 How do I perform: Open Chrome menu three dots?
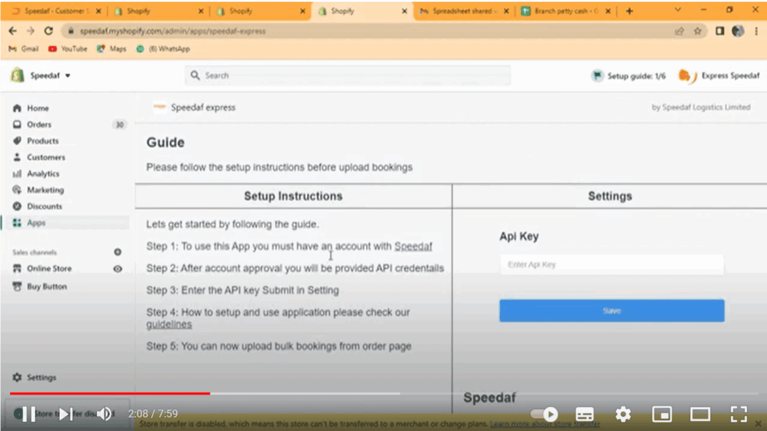pyautogui.click(x=756, y=31)
